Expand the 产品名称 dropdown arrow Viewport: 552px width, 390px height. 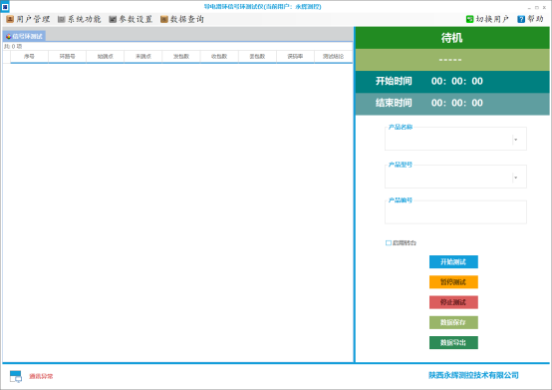tap(516, 140)
